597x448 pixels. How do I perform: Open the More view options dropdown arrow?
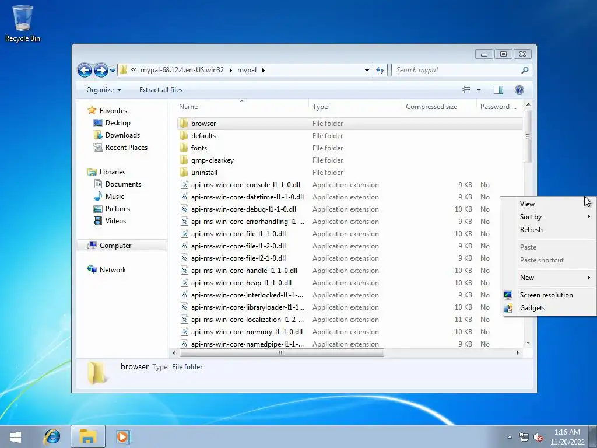click(x=479, y=90)
